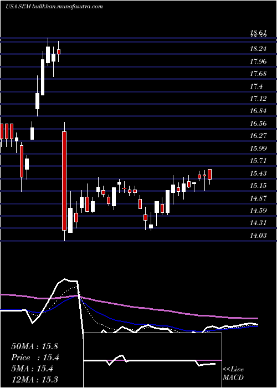Click the MACD line inside the inset box
Screen dimensions: 277x388
(150, 361)
